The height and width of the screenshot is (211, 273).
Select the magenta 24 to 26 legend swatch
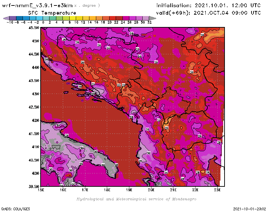tap(126, 18)
